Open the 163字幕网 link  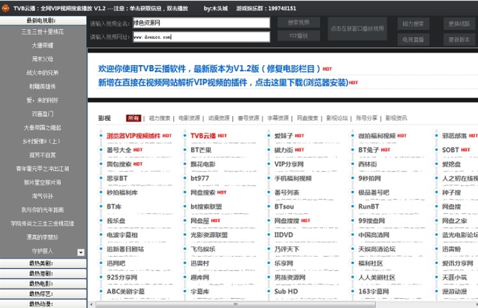tap(374, 291)
